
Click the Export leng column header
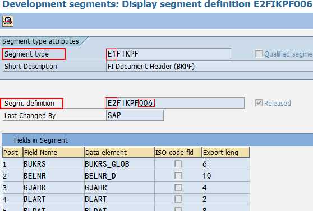coord(225,153)
